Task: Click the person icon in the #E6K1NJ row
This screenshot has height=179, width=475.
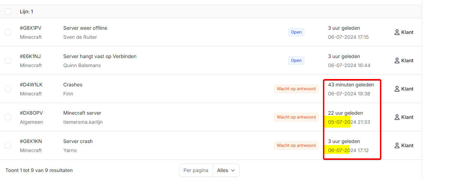Action: tap(397, 60)
